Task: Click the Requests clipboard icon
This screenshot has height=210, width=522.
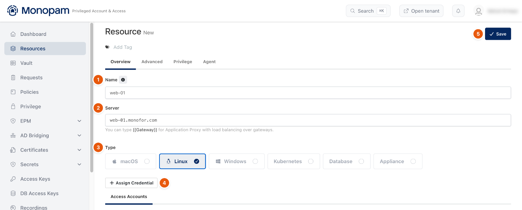Action: click(13, 77)
